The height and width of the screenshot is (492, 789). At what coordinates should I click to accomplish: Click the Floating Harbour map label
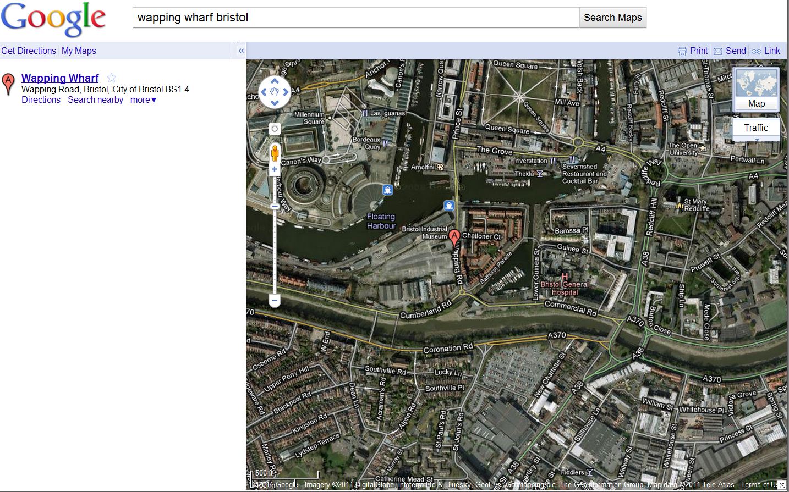(381, 221)
